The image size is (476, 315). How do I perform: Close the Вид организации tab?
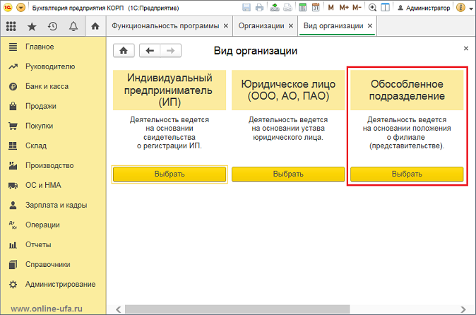tap(370, 26)
